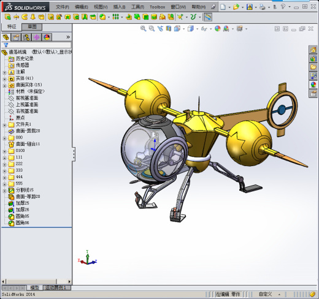Open Design Library icon in task pane

tap(313, 58)
